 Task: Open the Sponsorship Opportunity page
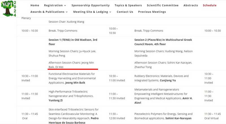click(90, 5)
